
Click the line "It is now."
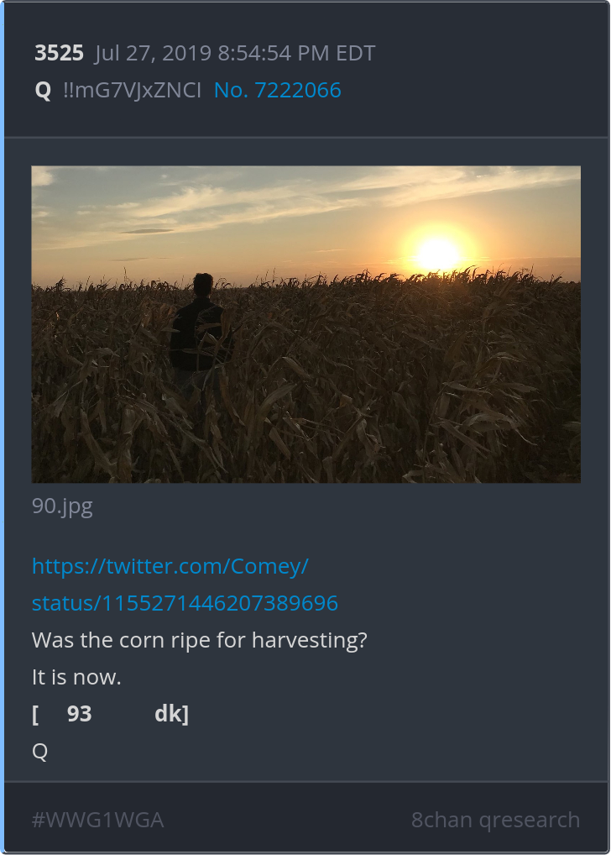[x=76, y=677]
